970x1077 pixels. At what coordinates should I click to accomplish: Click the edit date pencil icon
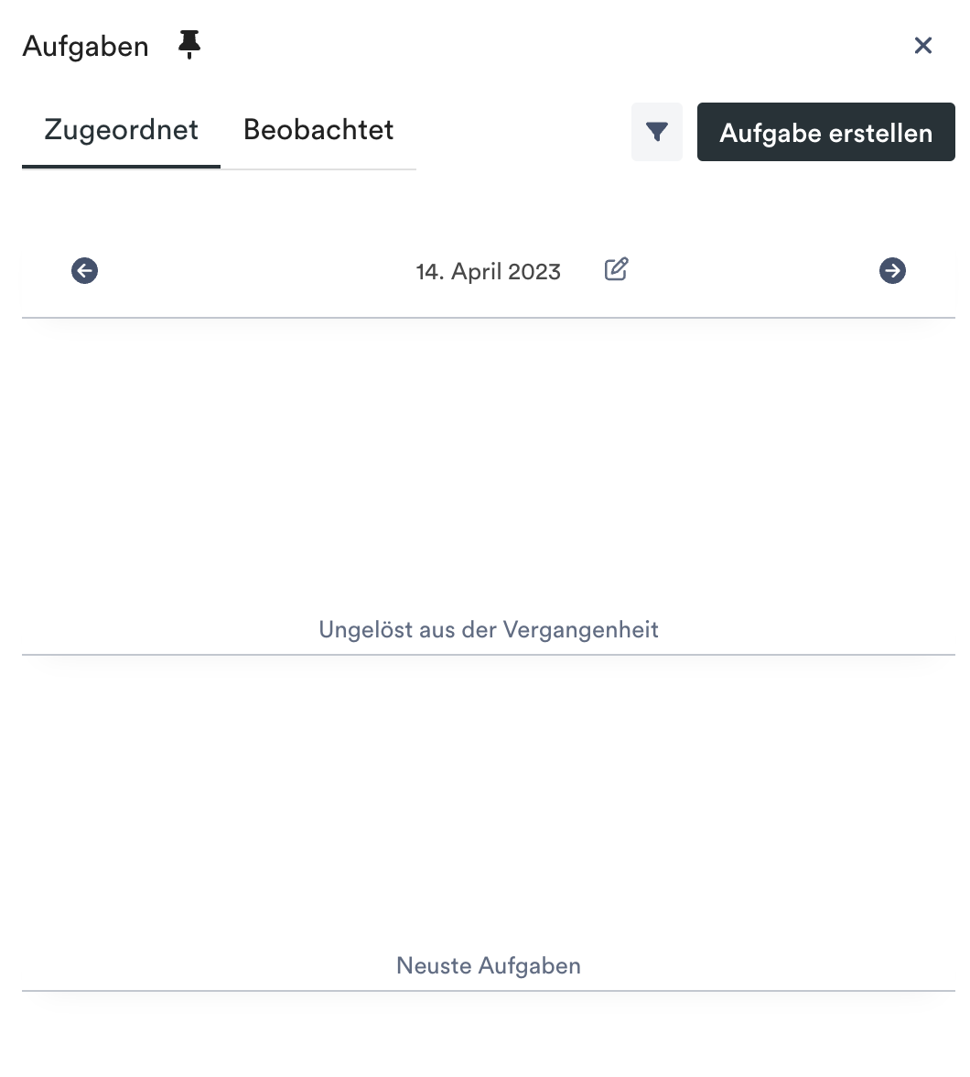(x=617, y=269)
